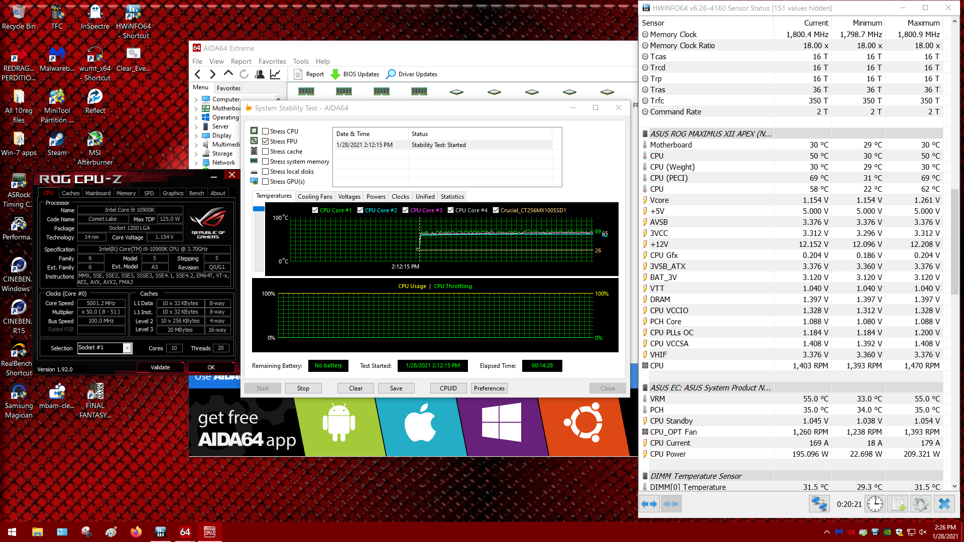Screen dimensions: 964x542
Task: Click HWiNFO collapse columns arrows icon
Action: point(671,504)
